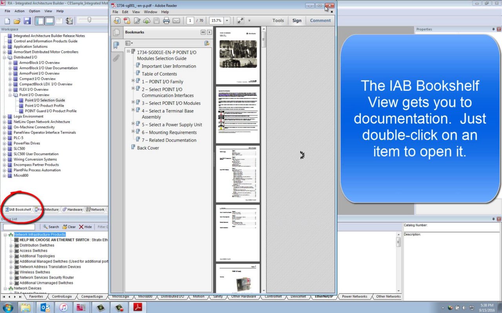Open the Print dialog in Adobe Reader
502x313 pixels.
click(x=167, y=20)
